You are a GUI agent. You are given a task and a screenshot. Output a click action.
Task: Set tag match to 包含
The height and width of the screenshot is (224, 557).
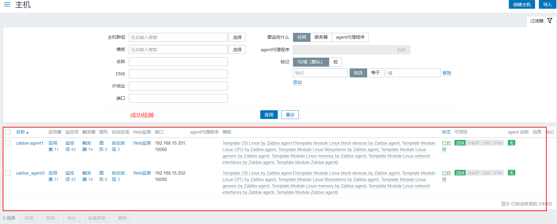click(x=358, y=73)
